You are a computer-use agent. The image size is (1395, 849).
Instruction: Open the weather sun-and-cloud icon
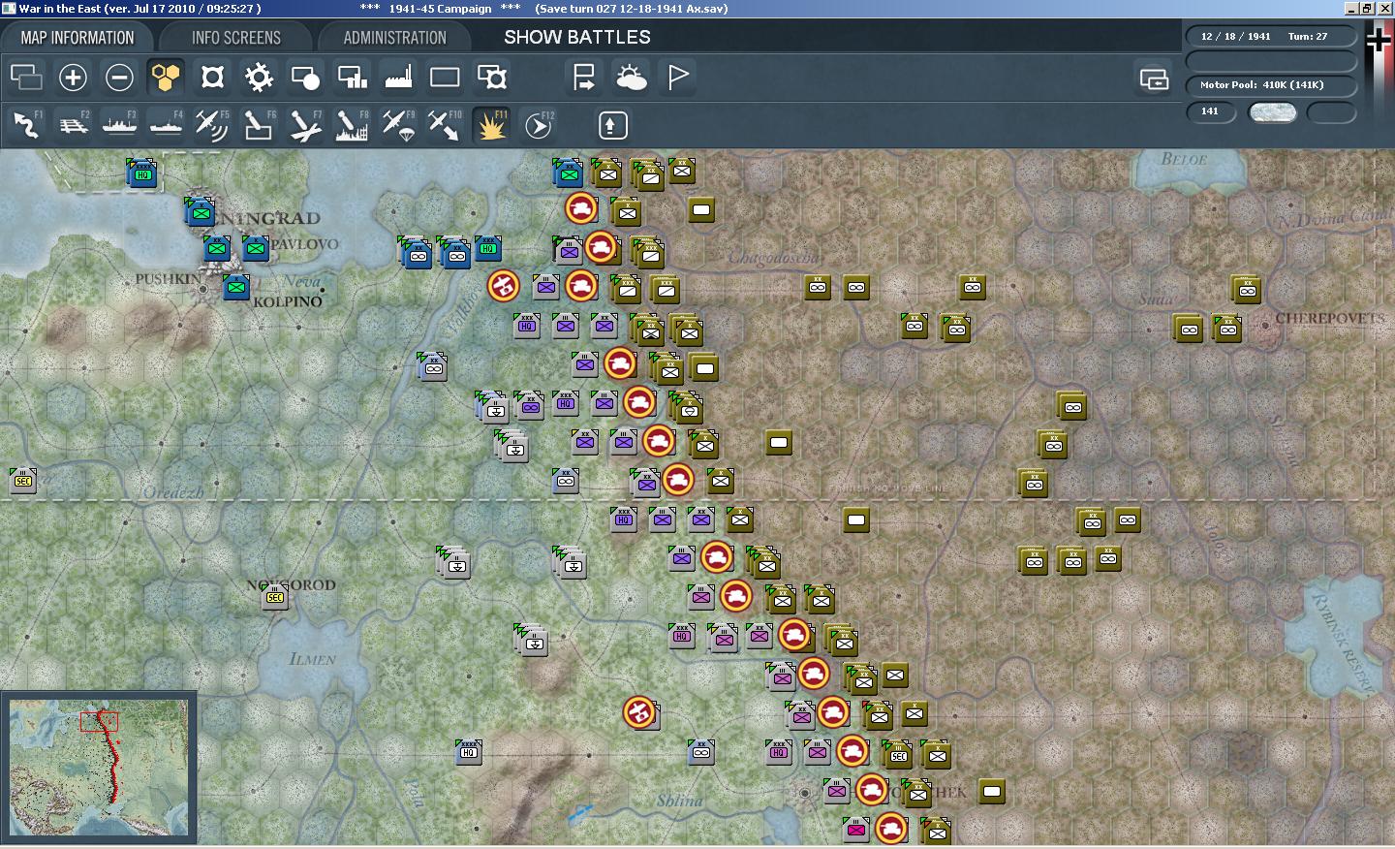(631, 77)
